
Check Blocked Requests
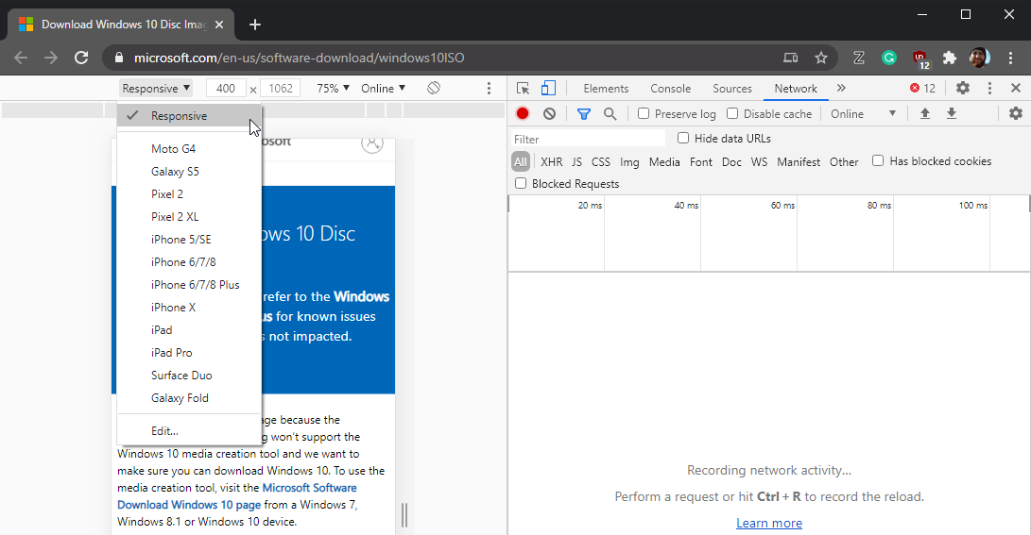[x=521, y=183]
